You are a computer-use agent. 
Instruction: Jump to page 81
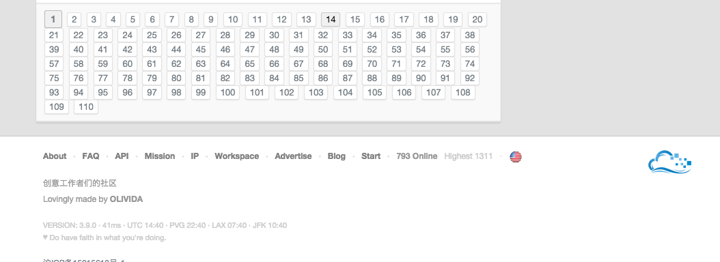click(201, 78)
